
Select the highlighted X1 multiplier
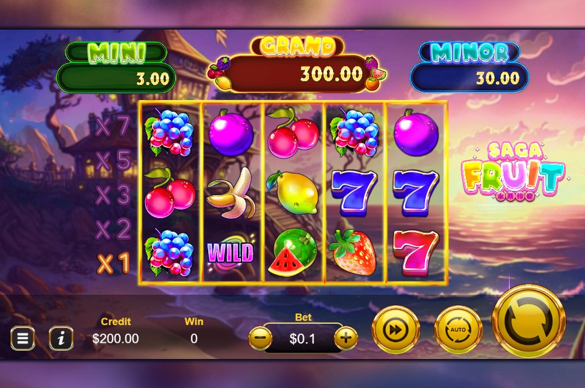point(113,263)
